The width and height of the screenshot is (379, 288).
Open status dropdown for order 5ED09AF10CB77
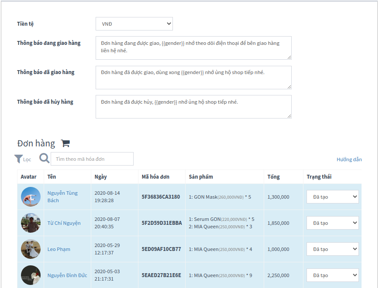(x=333, y=249)
